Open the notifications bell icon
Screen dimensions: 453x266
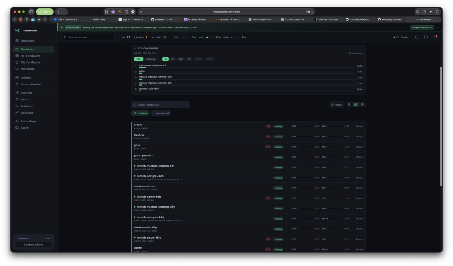pyautogui.click(x=435, y=37)
